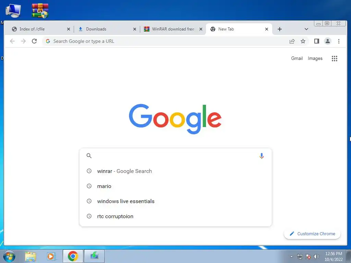Click the magnifier icon in search box
Screen dimensions: 351x263
89,156
